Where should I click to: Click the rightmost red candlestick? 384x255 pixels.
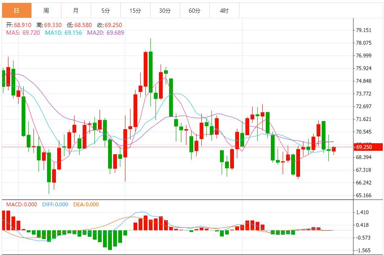pyautogui.click(x=334, y=149)
